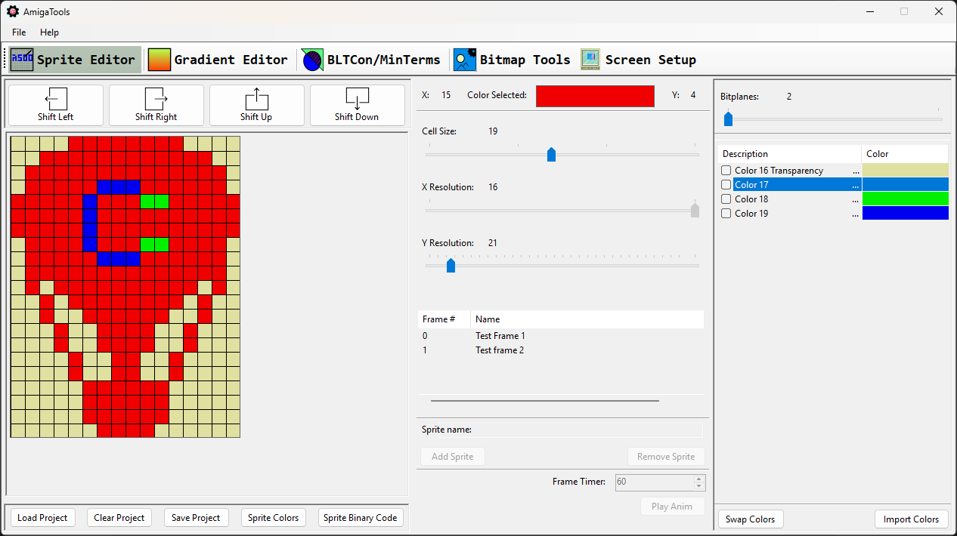Click the Play Anim button
This screenshot has width=957, height=536.
pos(672,507)
